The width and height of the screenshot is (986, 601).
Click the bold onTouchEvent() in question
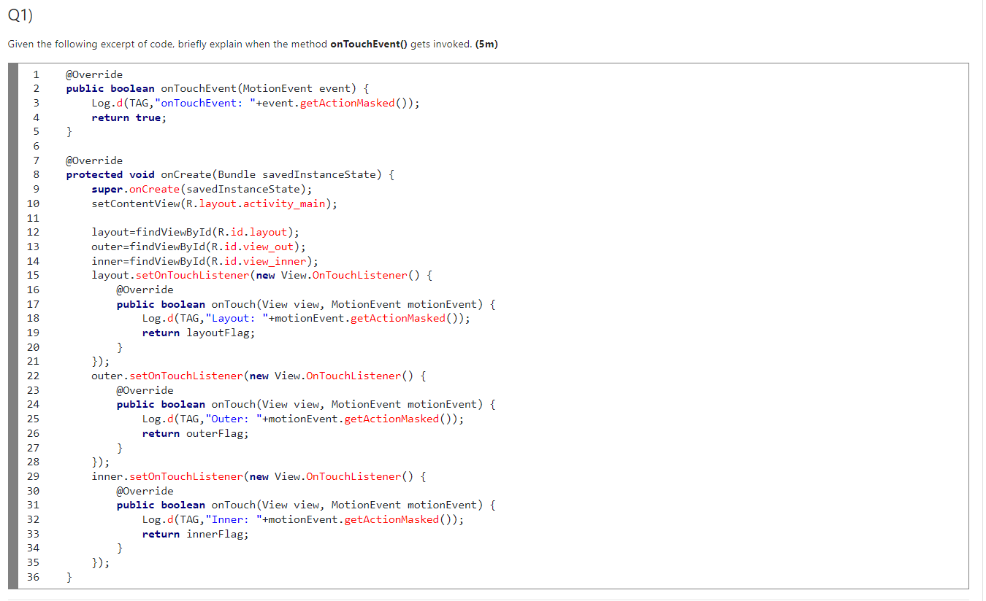[369, 44]
